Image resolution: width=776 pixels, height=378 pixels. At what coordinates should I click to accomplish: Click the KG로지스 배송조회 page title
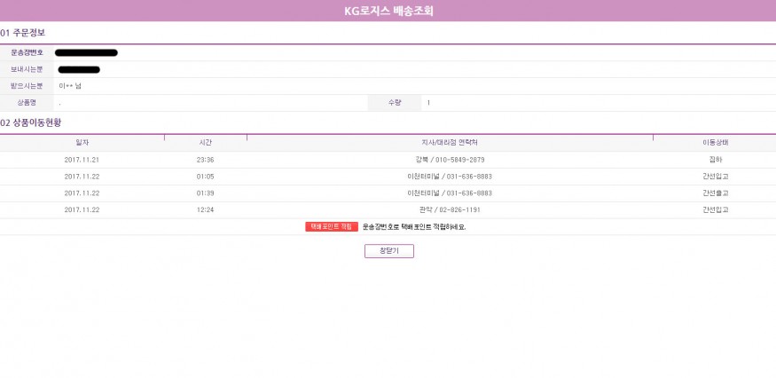point(388,12)
